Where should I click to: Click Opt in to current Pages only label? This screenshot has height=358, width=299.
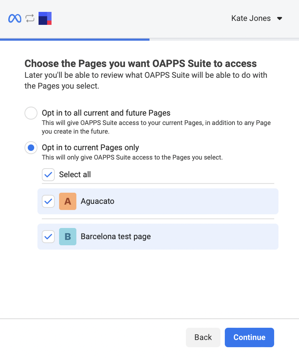[x=90, y=148]
